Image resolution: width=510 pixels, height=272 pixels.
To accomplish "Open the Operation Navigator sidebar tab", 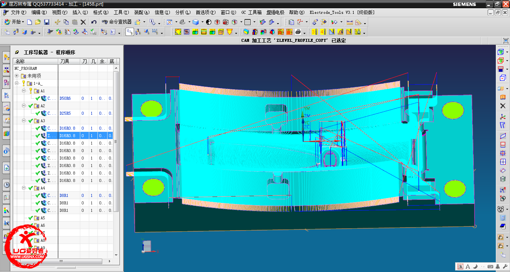I will click(6, 95).
